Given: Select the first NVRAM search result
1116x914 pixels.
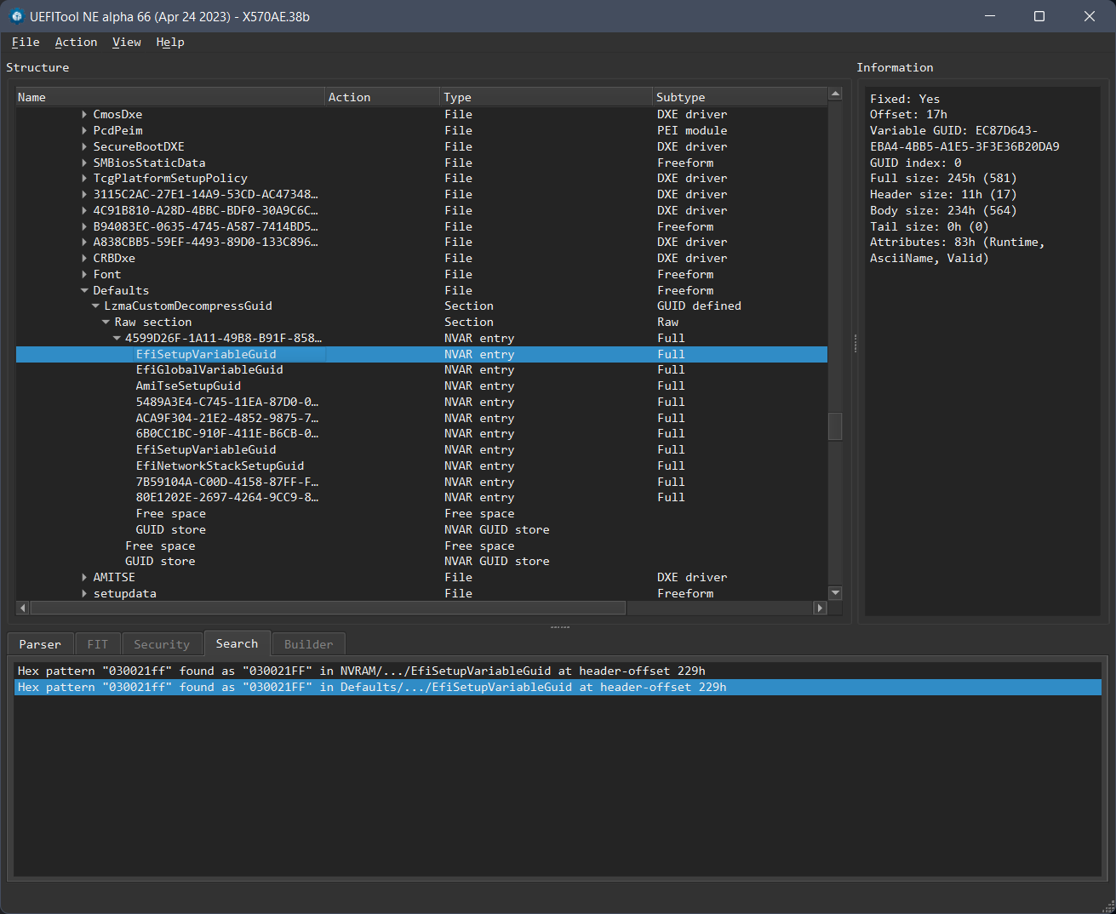Looking at the screenshot, I should click(x=361, y=671).
